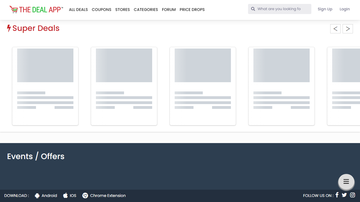This screenshot has height=202, width=360.
Task: Open the Facebook page icon
Action: click(337, 195)
